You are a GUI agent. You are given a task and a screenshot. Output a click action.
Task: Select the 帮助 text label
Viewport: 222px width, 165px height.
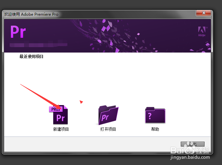click(155, 129)
